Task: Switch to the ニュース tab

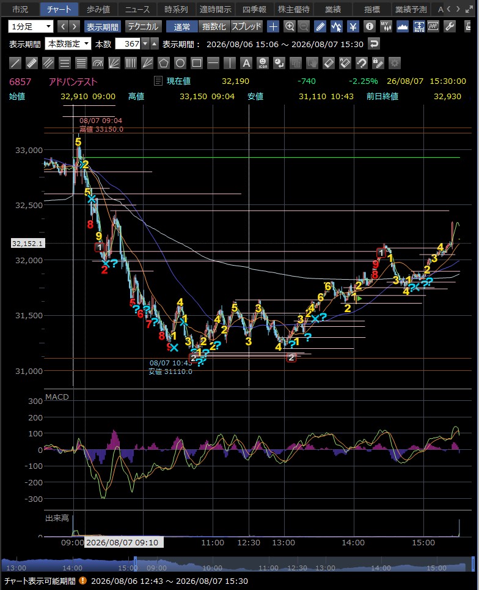Action: (137, 9)
